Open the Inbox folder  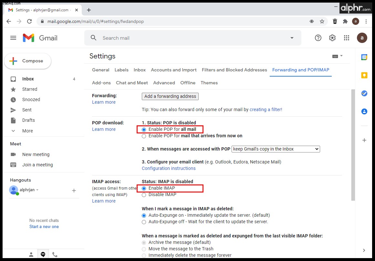(28, 79)
